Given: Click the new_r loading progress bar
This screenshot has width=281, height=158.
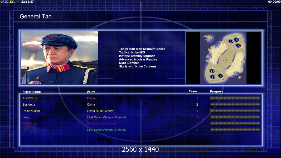Looking at the screenshot, I should click(235, 117).
